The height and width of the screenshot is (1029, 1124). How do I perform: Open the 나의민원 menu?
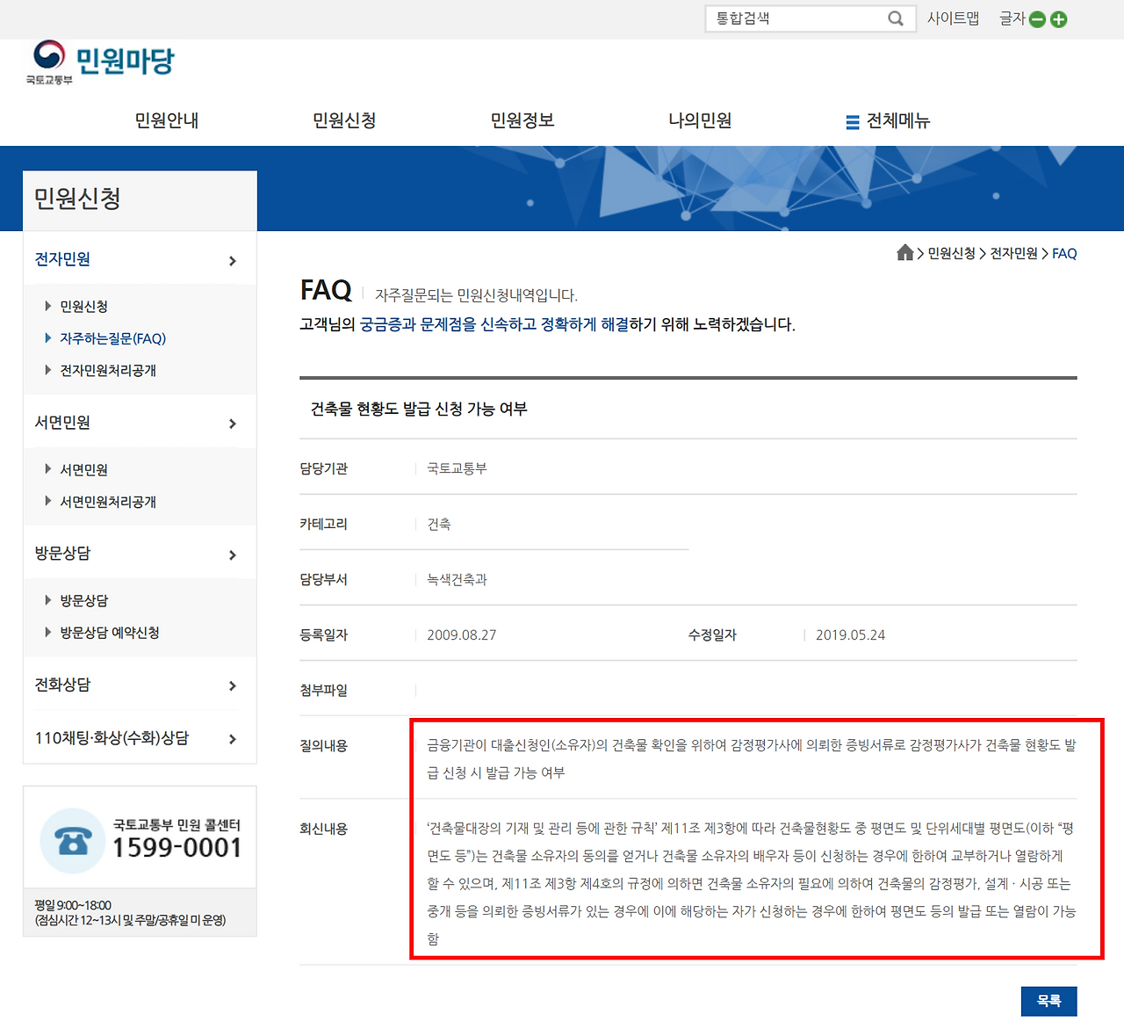coord(700,120)
